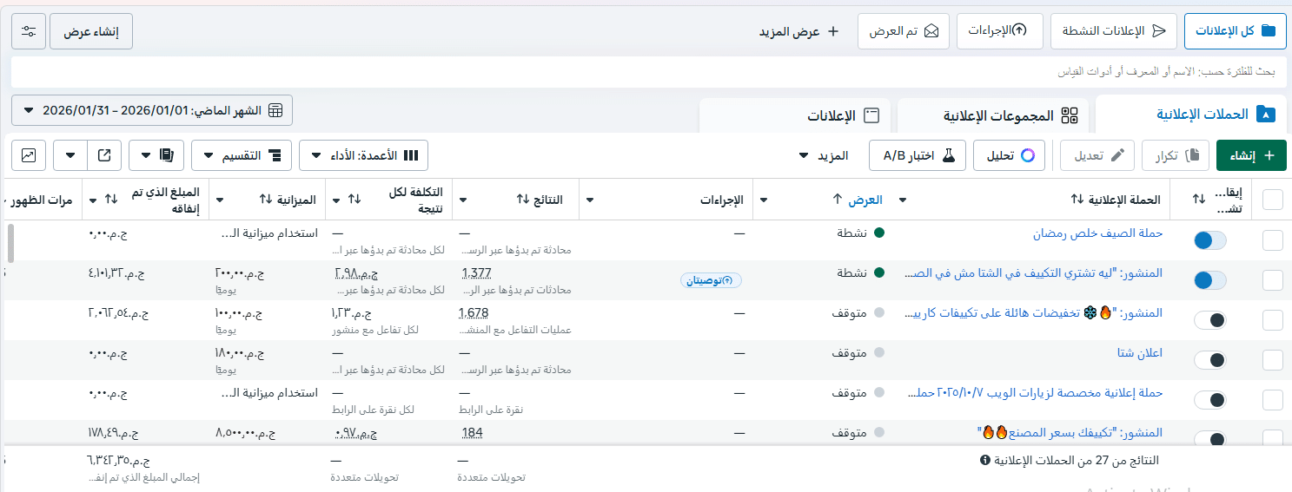
Task: Click the reports book icon
Action: click(167, 155)
